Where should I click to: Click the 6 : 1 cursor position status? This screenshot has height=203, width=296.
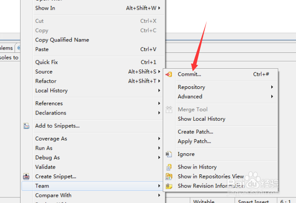(x=286, y=201)
